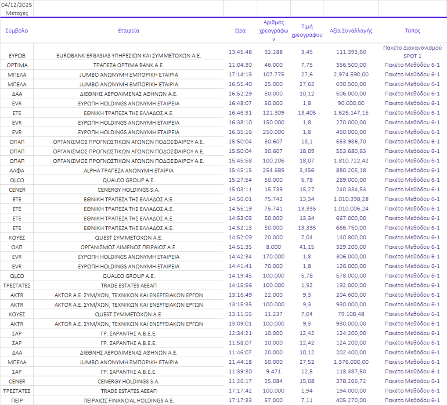
Task: Click the ΠΕΙΡ symbol cell
Action: click(17, 400)
